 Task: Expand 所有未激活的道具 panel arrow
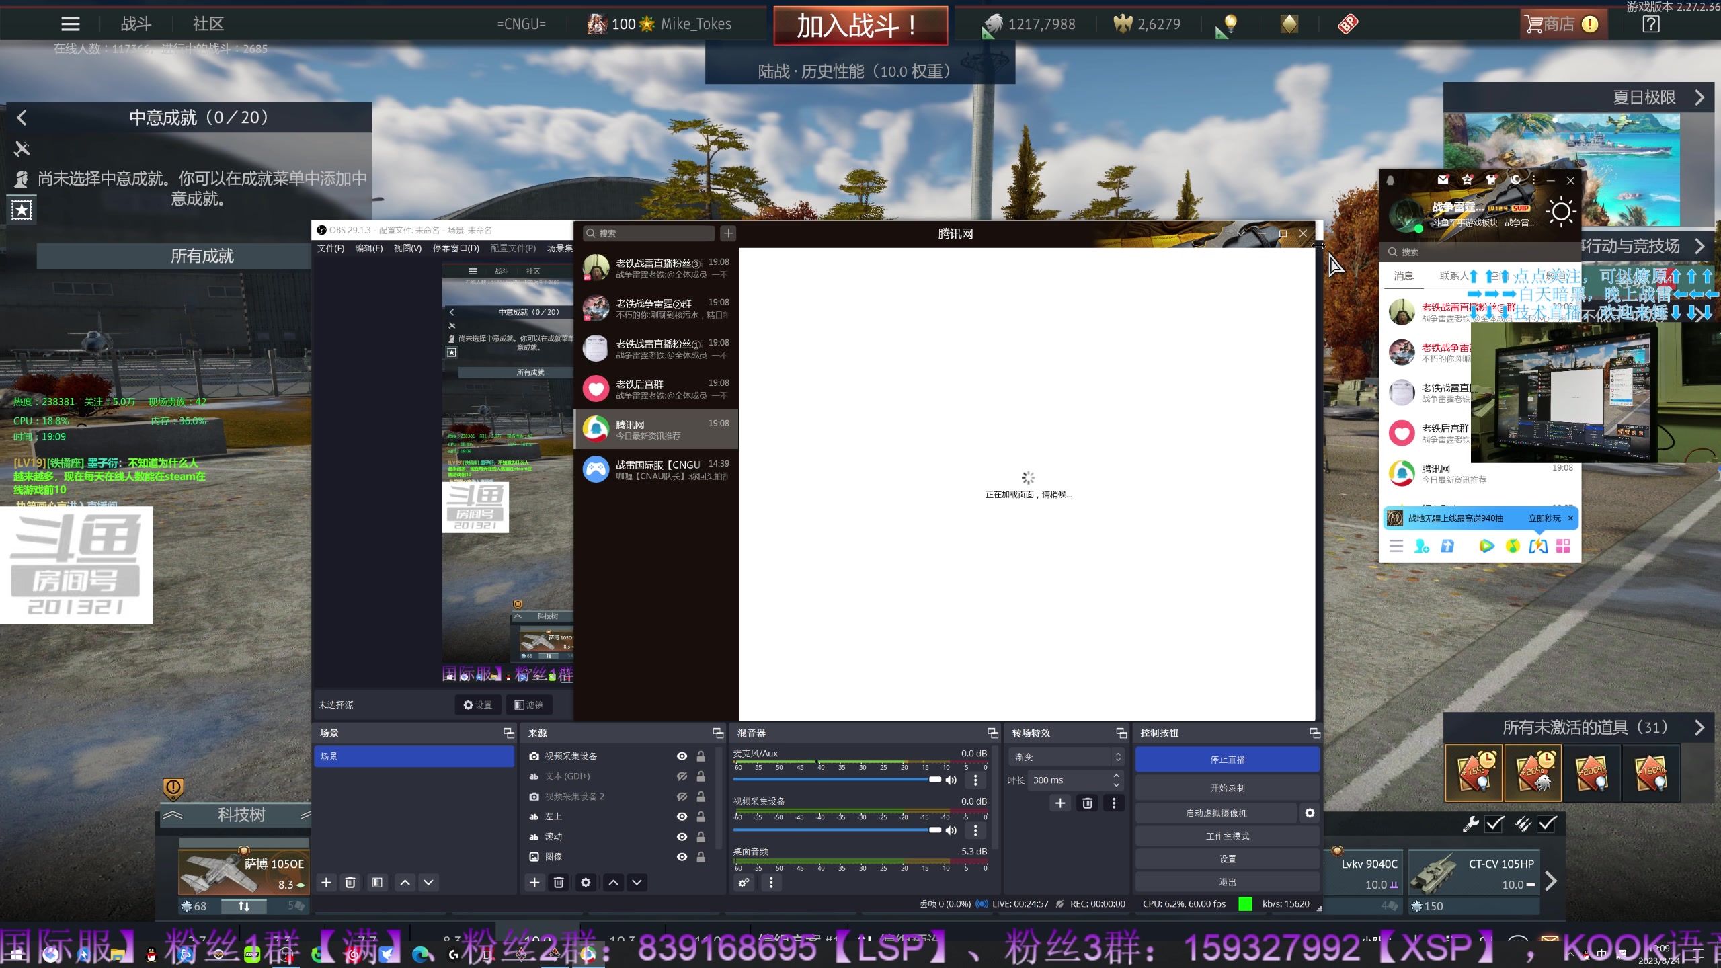point(1699,727)
